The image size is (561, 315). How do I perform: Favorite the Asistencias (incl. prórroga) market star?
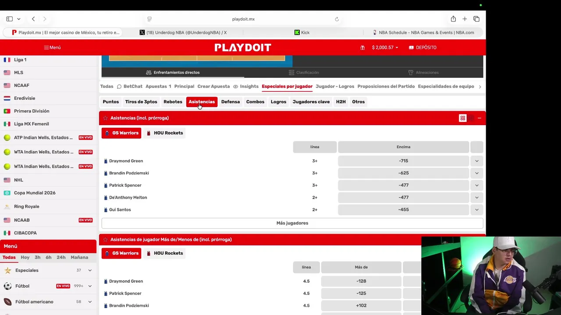pos(105,118)
